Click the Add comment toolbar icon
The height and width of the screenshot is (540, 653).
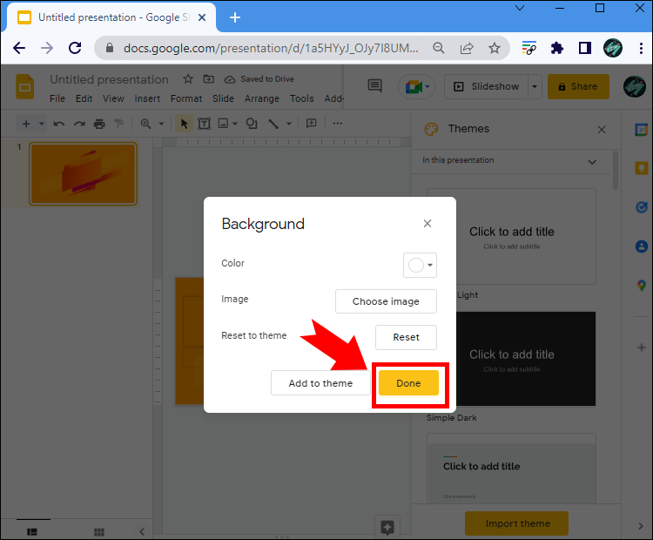312,124
